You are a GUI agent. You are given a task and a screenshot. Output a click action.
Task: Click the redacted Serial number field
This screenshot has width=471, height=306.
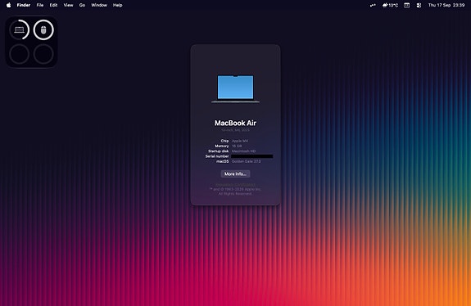tap(252, 156)
